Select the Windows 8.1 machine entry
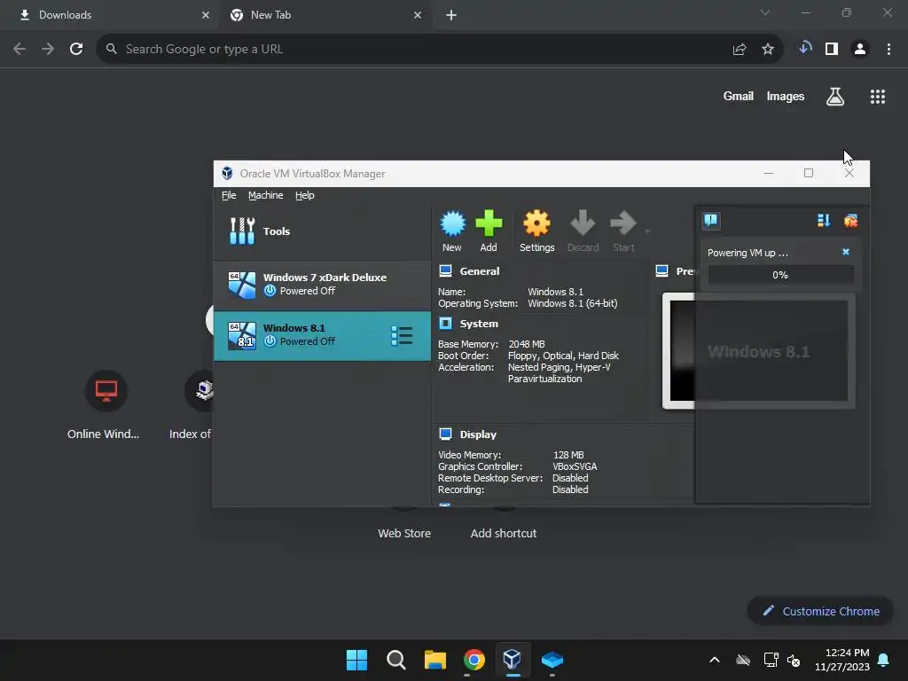Viewport: 908px width, 681px height. click(322, 336)
